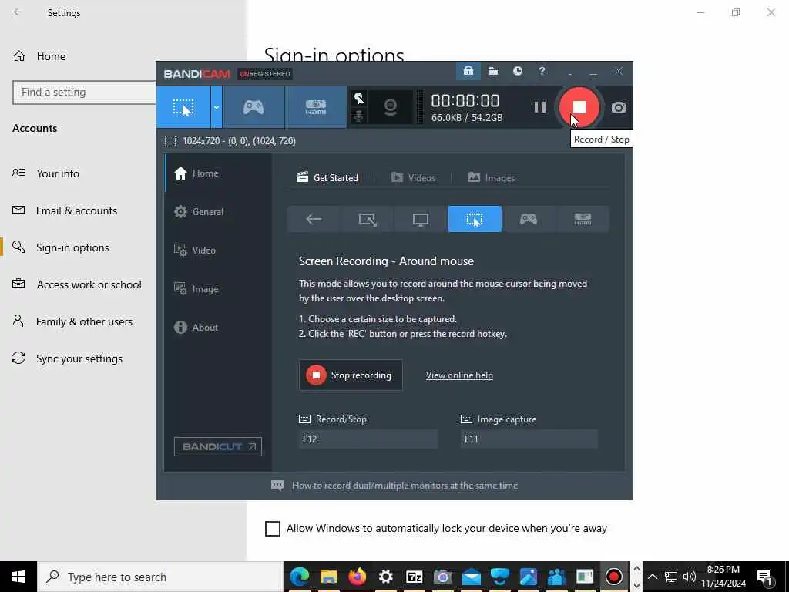The height and width of the screenshot is (592, 789).
Task: Open Access work or school in Settings
Action: click(x=78, y=284)
